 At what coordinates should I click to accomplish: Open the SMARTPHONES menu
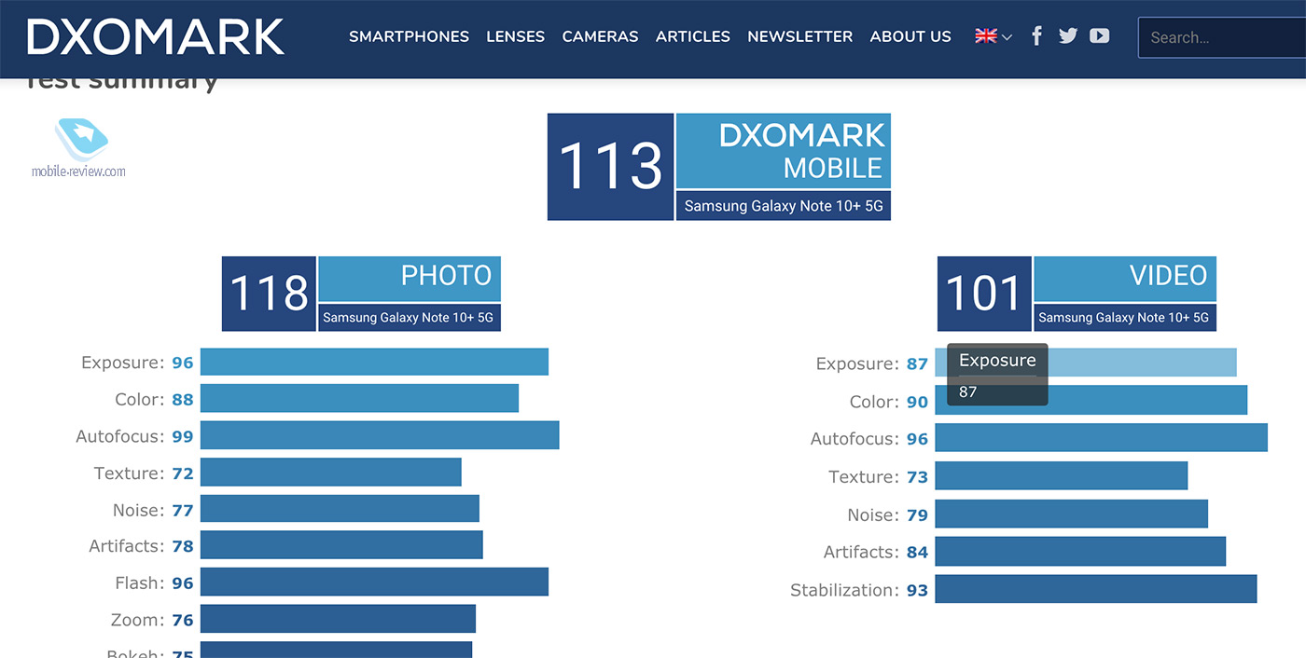click(410, 36)
